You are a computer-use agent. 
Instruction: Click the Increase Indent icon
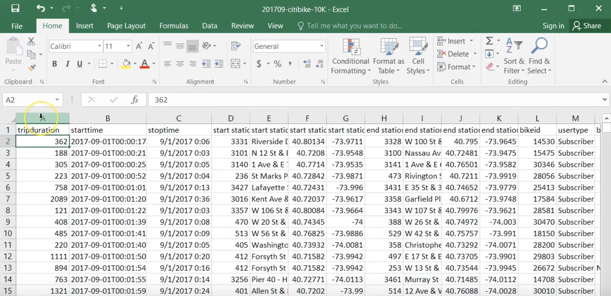point(219,64)
